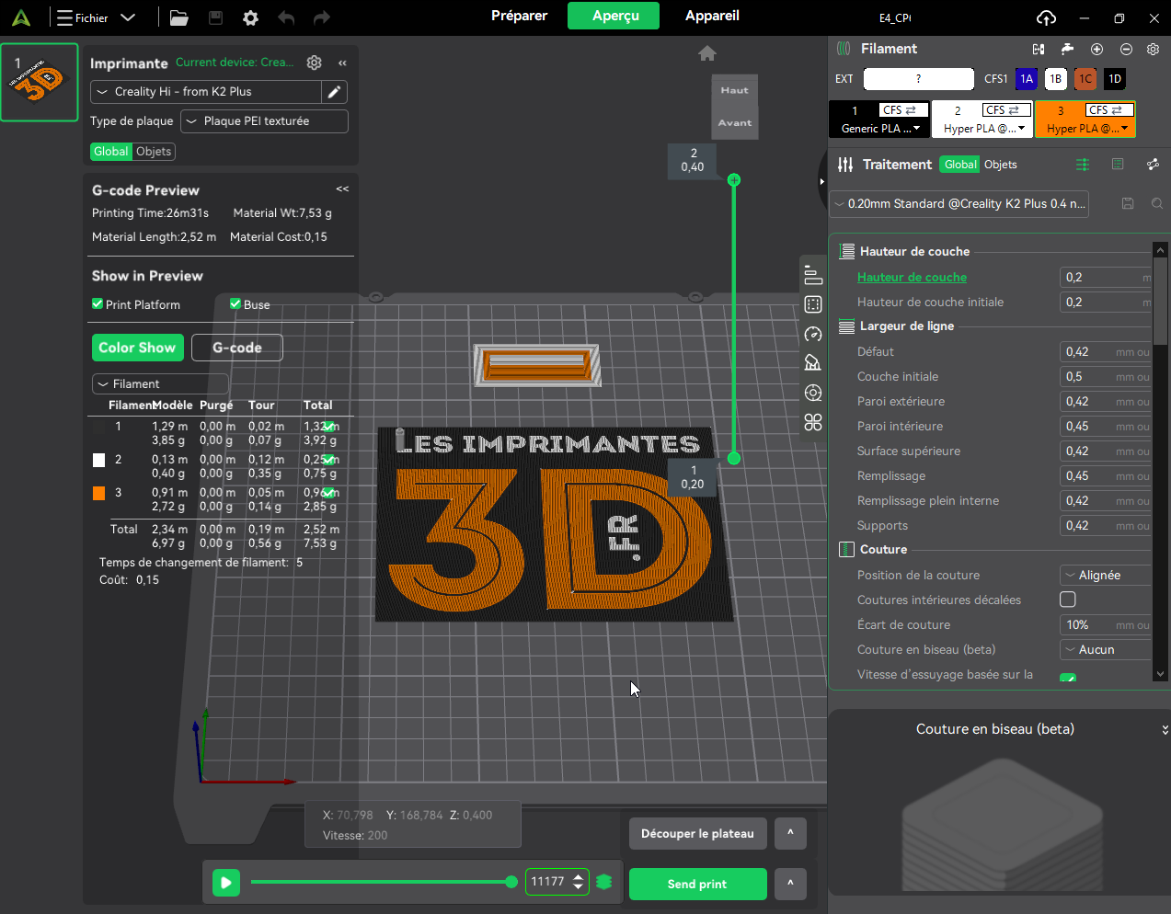Collapse the G-code Preview panel

(x=342, y=189)
